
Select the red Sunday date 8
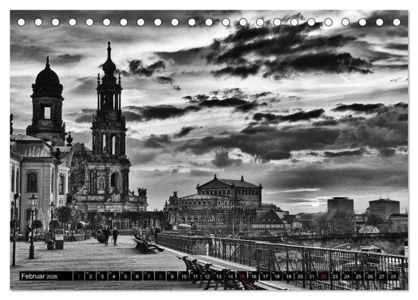[x=160, y=276]
